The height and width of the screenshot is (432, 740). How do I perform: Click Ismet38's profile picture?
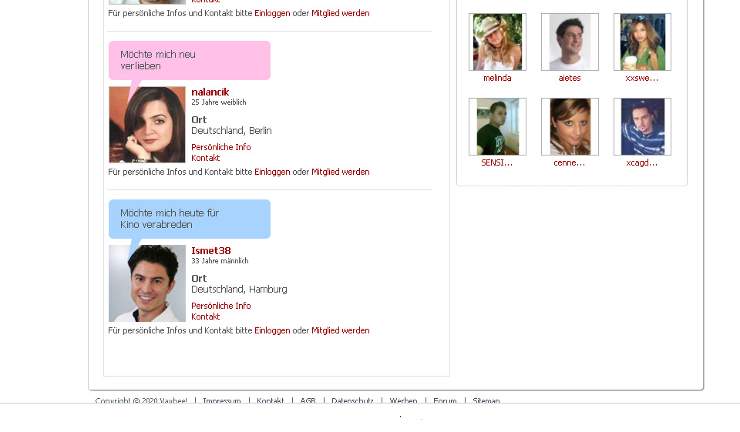(x=147, y=283)
